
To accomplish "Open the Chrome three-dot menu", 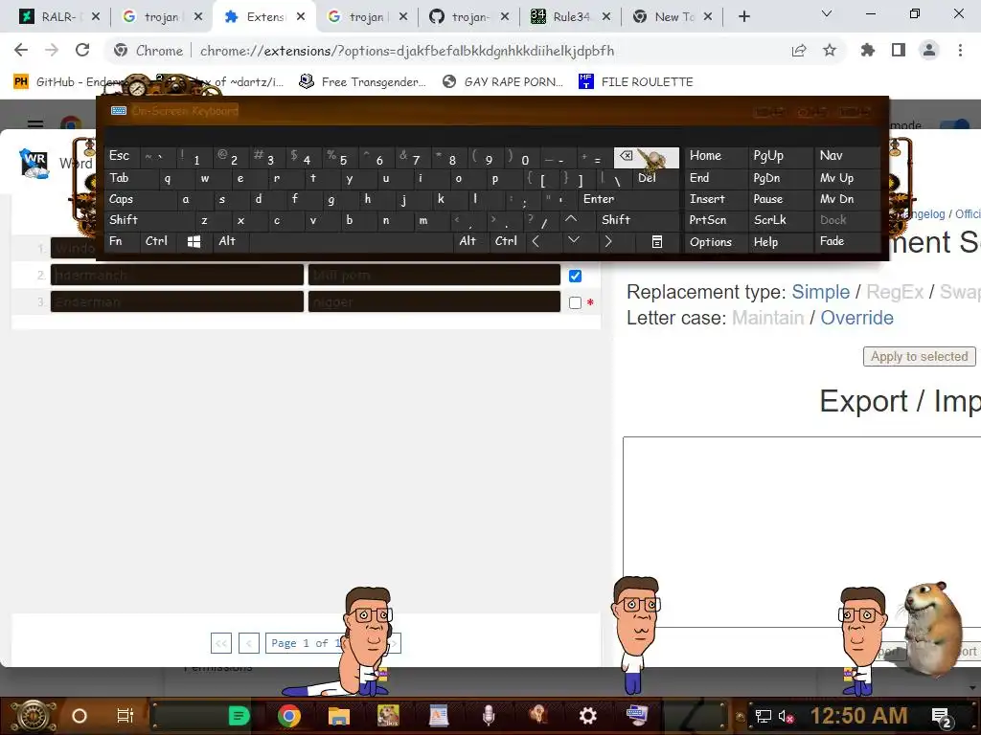I will (960, 50).
